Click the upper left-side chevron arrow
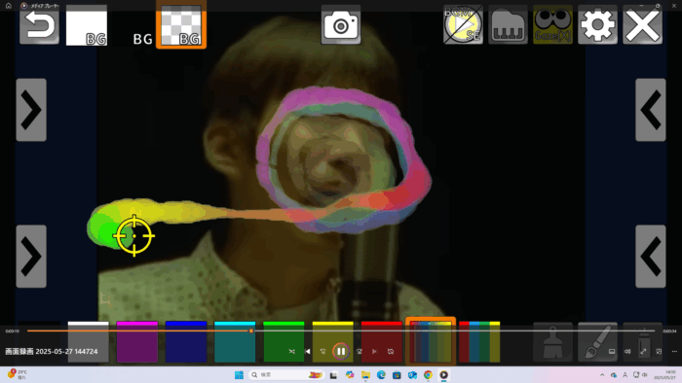Screen dimensions: 682x383 tap(31, 110)
